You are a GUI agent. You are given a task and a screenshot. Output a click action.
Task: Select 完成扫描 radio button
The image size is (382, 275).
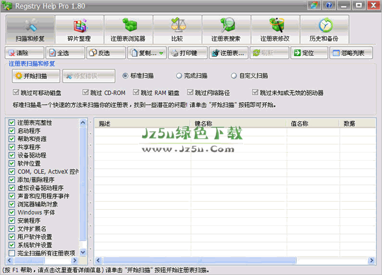(179, 76)
